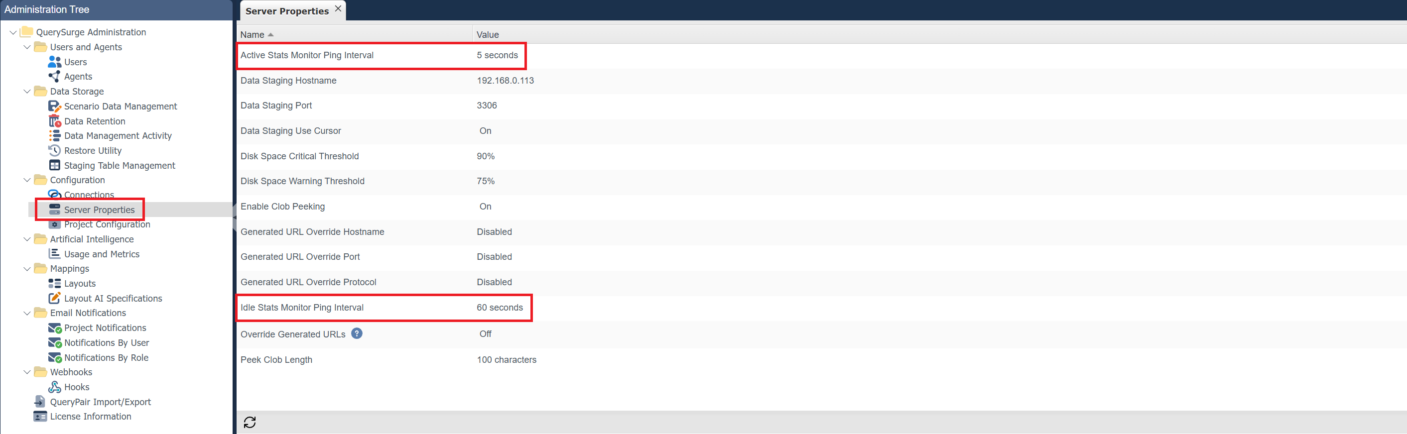Select the Server Properties server icon
Viewport: 1407px width, 434px height.
click(x=55, y=209)
